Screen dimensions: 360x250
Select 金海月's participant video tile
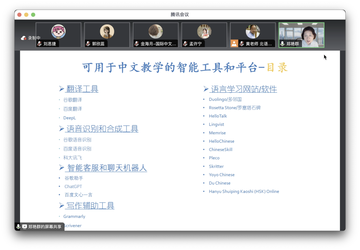(156, 35)
